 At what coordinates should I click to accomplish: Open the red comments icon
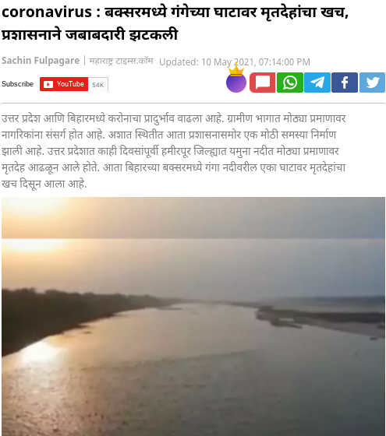pos(262,83)
